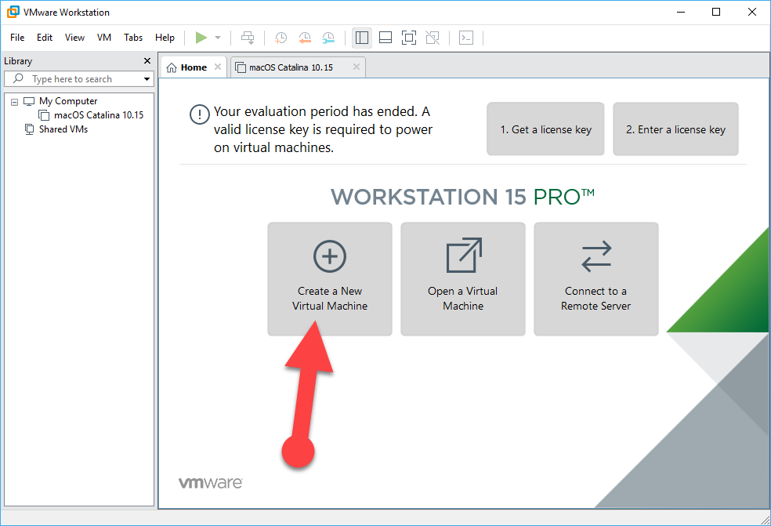
Task: Click inside the library search field
Action: coord(78,78)
